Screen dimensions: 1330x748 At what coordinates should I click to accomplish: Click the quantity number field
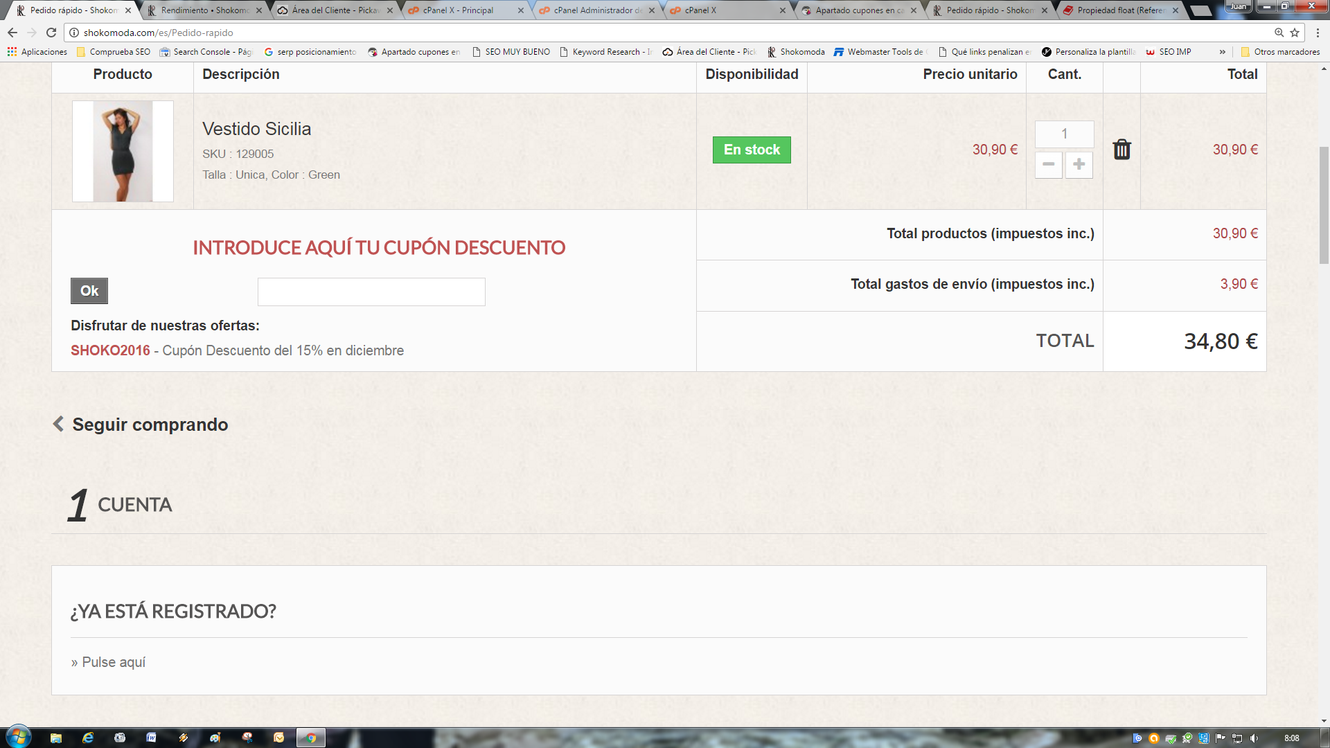pos(1064,134)
